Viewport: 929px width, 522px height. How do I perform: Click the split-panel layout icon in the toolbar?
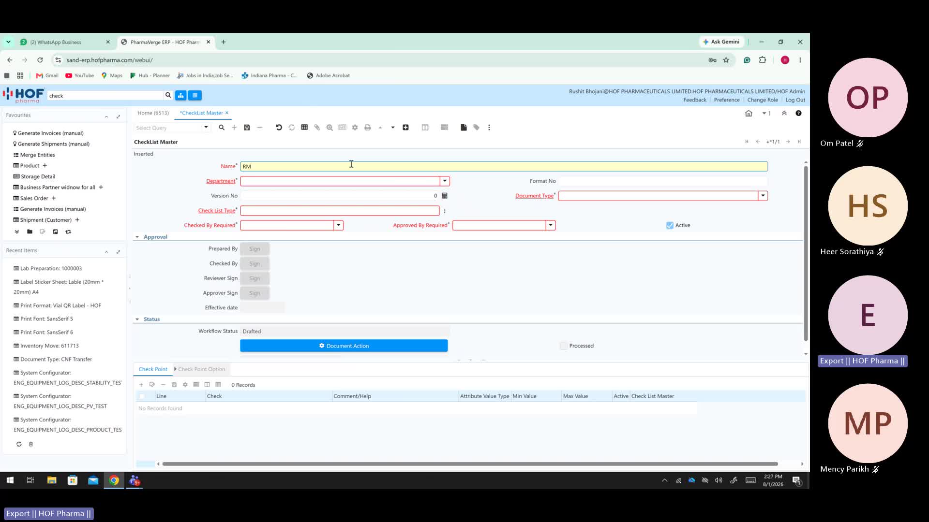(425, 128)
